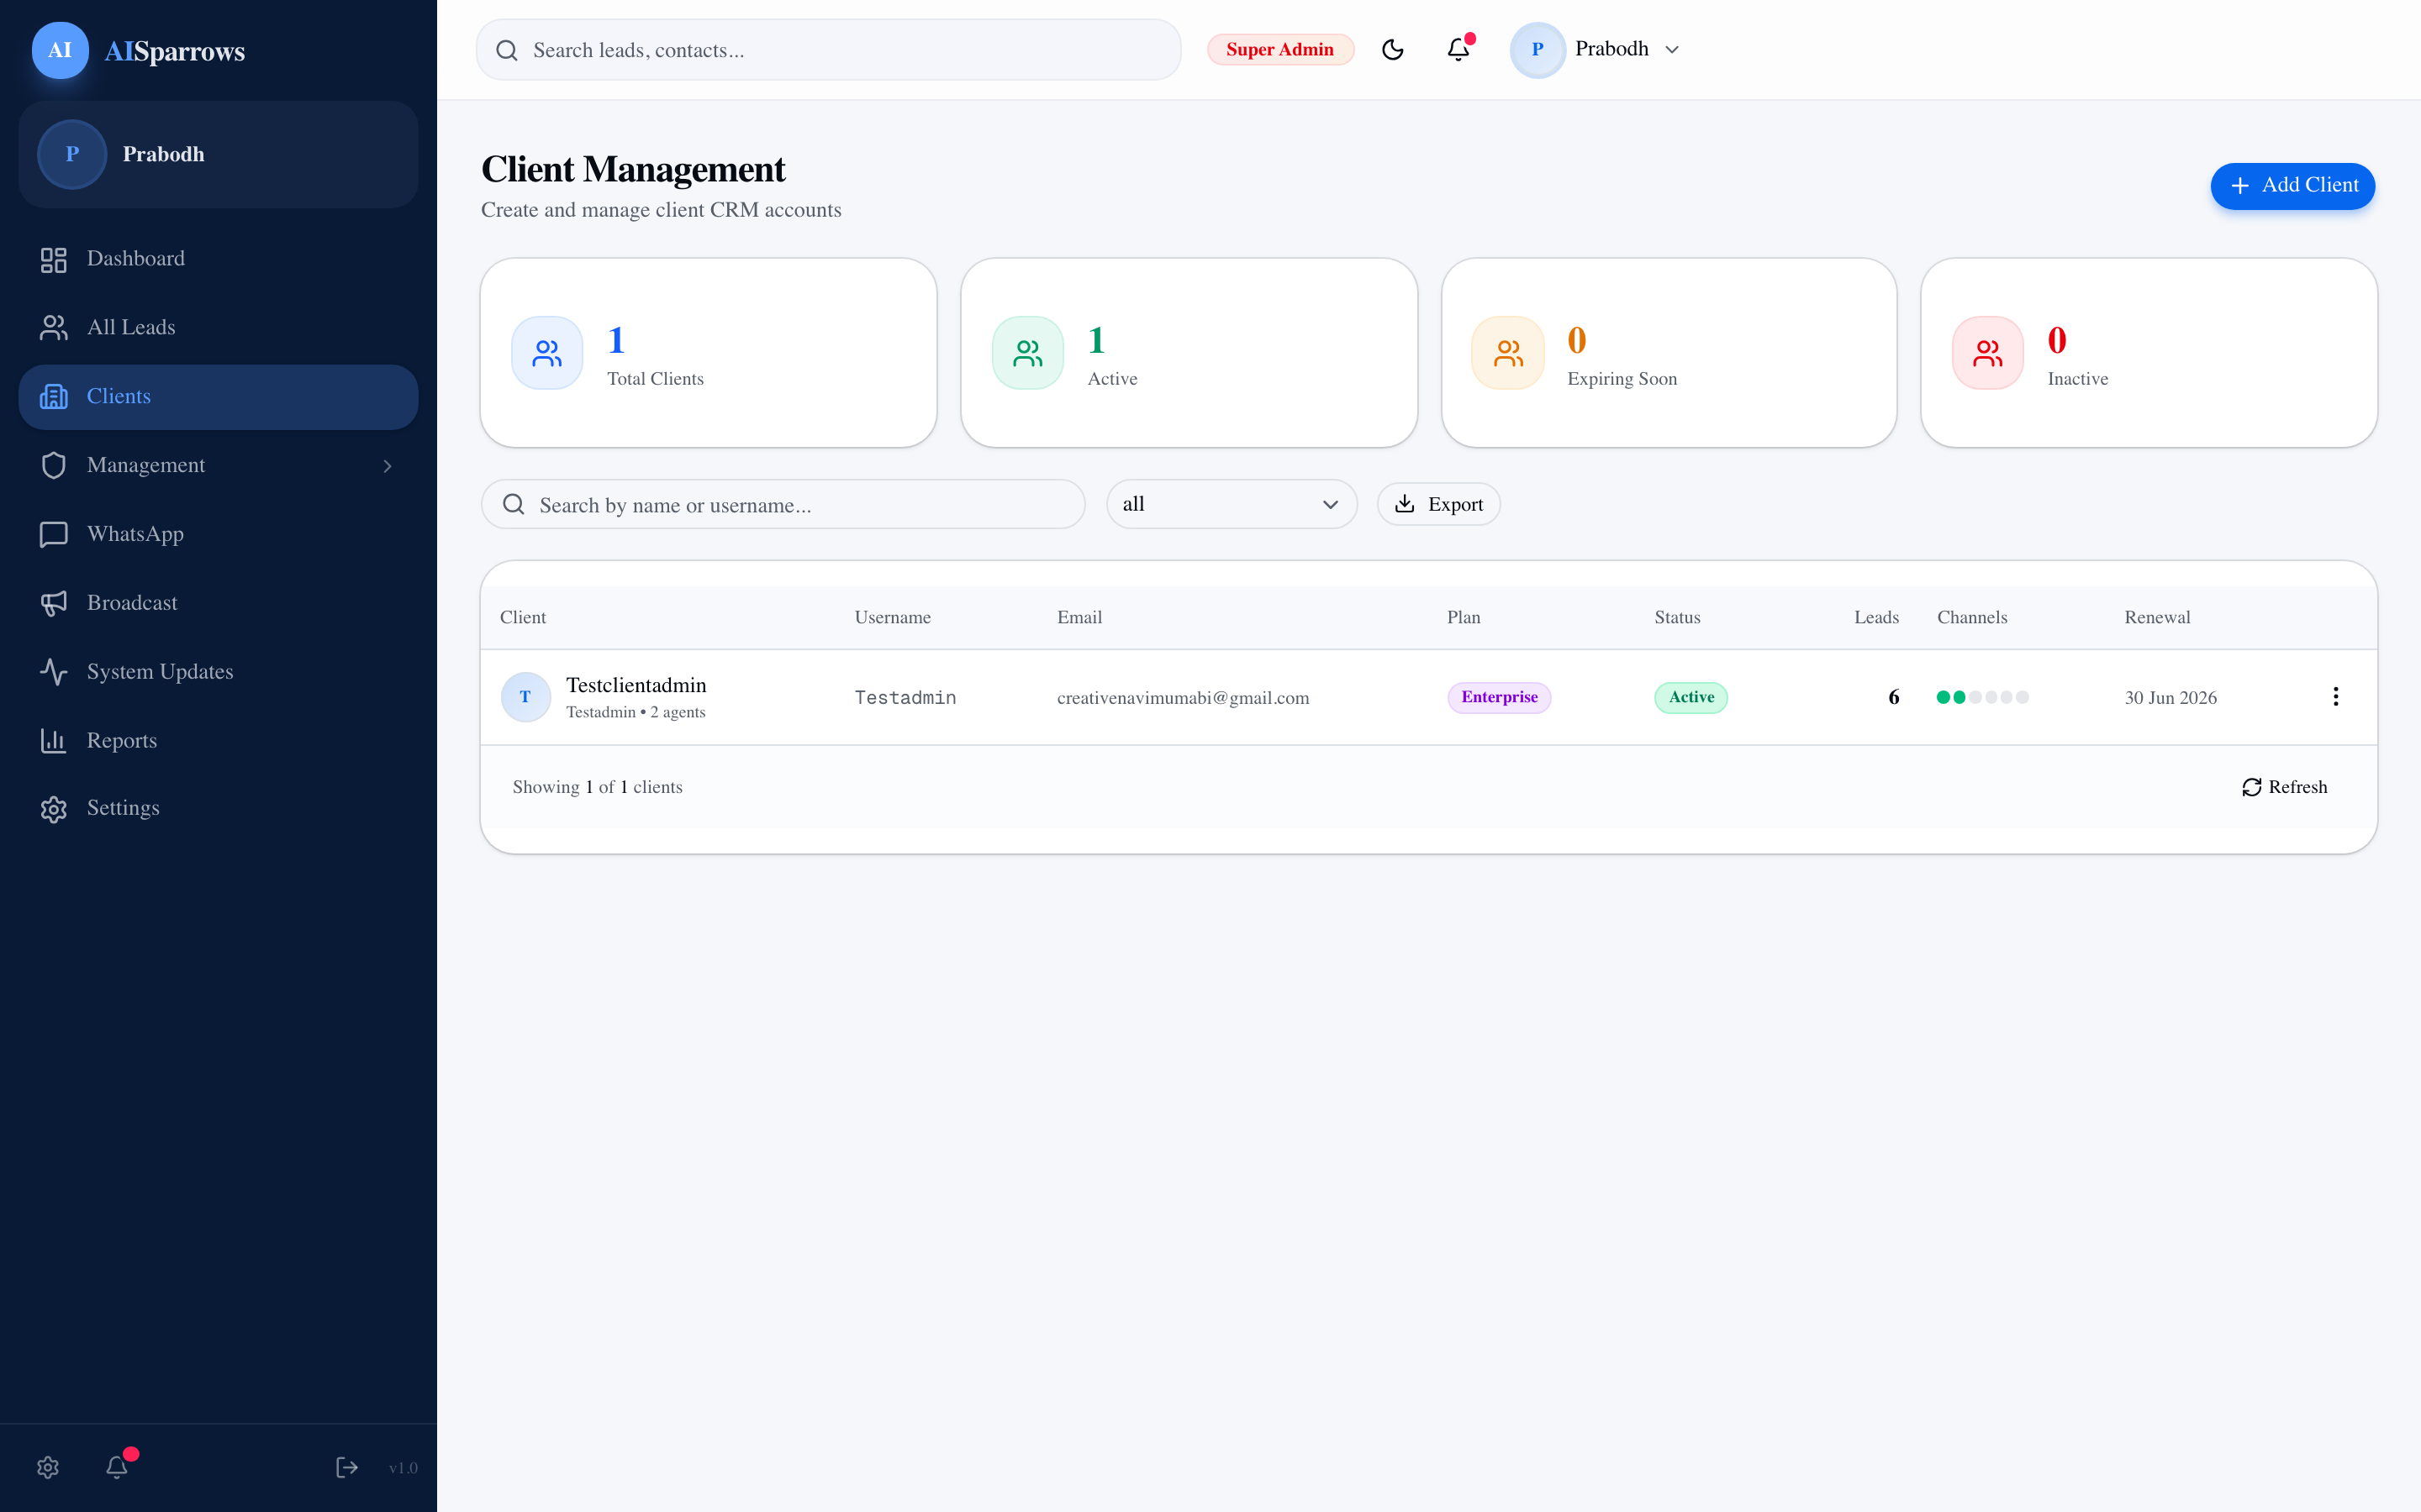Click the Export button
The image size is (2421, 1512).
(1438, 505)
